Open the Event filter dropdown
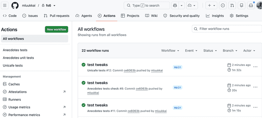 (x=191, y=51)
